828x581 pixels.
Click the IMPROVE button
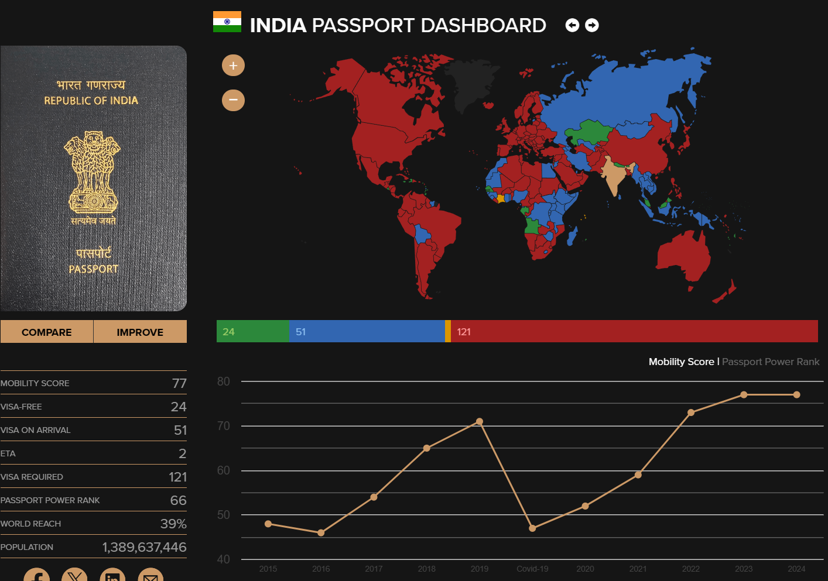pyautogui.click(x=140, y=332)
